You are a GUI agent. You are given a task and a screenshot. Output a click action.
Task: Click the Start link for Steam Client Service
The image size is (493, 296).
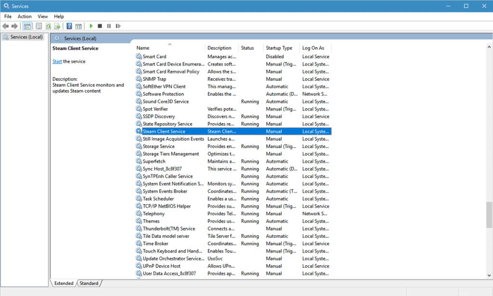pyautogui.click(x=57, y=62)
